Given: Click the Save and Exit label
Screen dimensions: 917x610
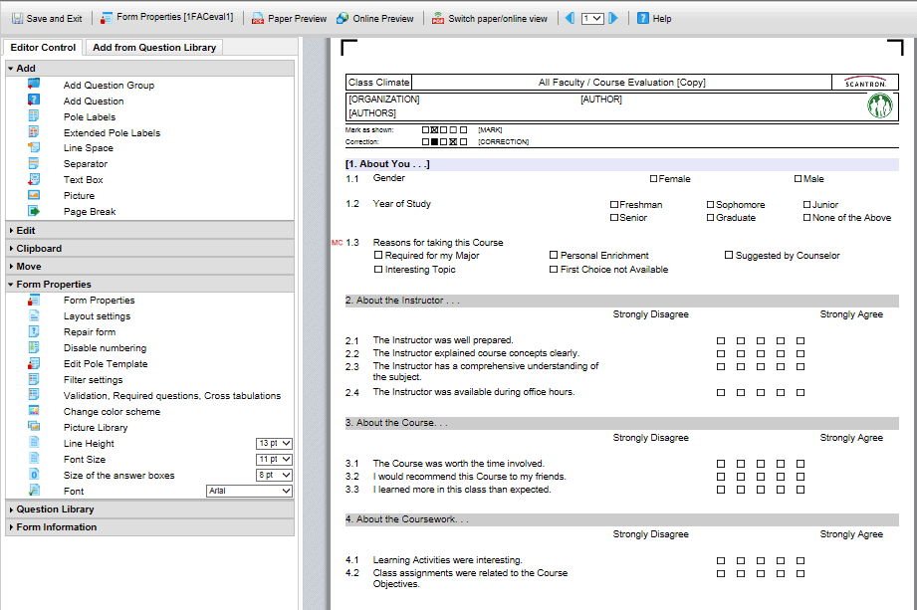Looking at the screenshot, I should (55, 19).
